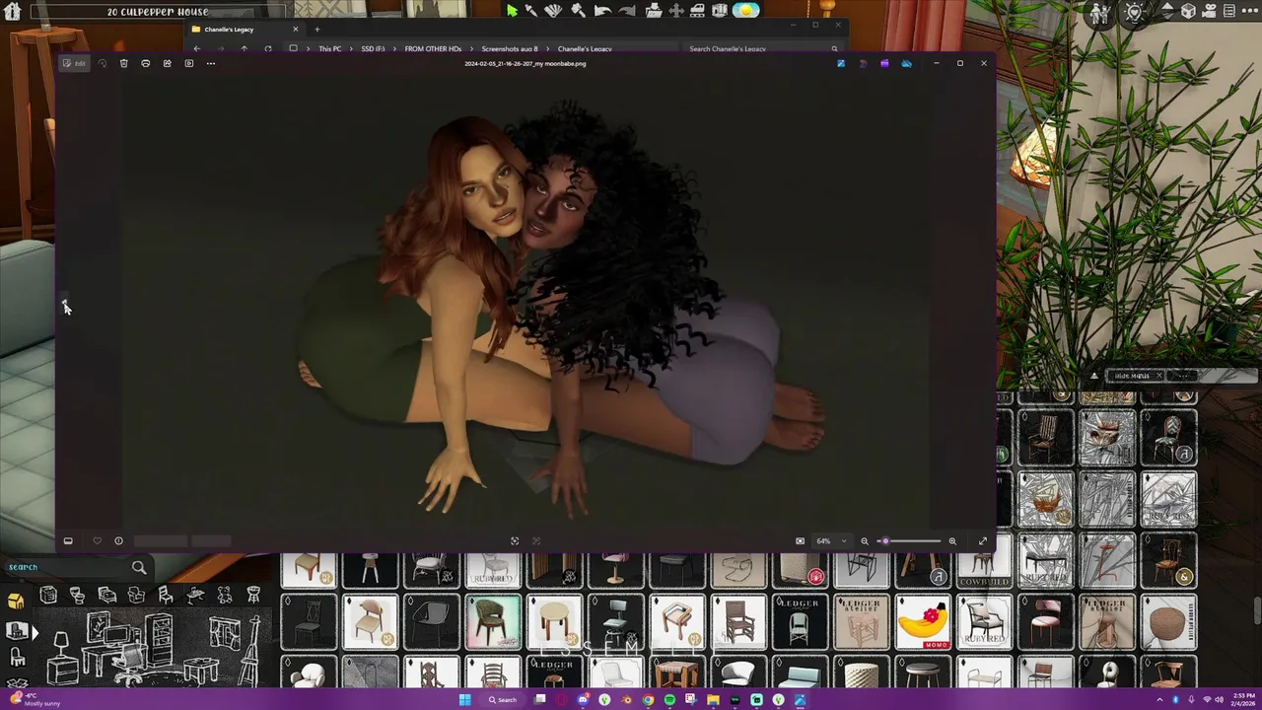Click the build catalog search field
This screenshot has width=1262, height=710.
coord(64,567)
